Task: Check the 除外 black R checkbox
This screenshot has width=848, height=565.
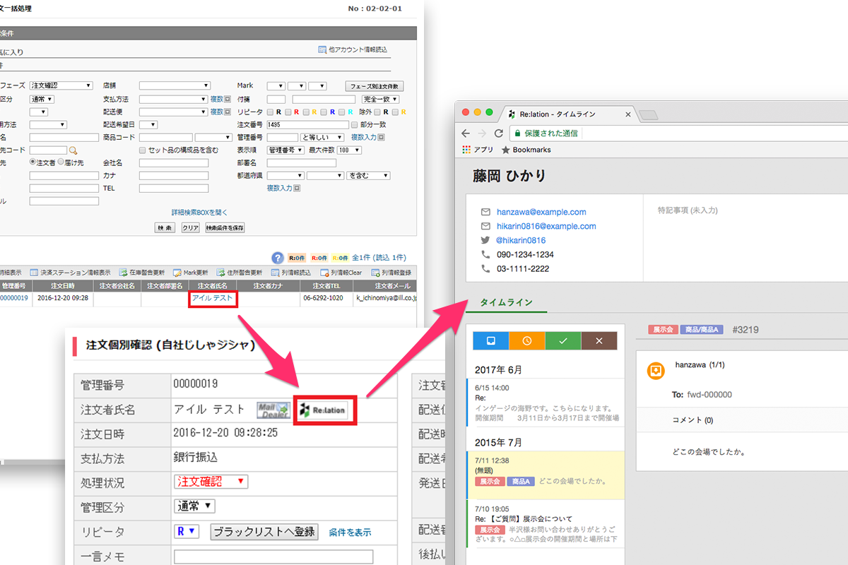Action: tap(377, 112)
